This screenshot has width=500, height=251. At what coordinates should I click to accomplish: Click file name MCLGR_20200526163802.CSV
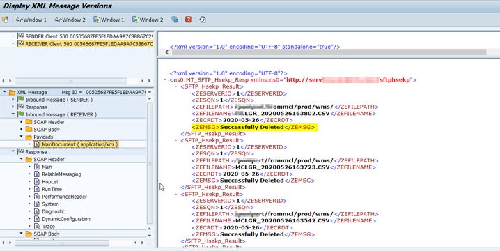[x=282, y=114]
